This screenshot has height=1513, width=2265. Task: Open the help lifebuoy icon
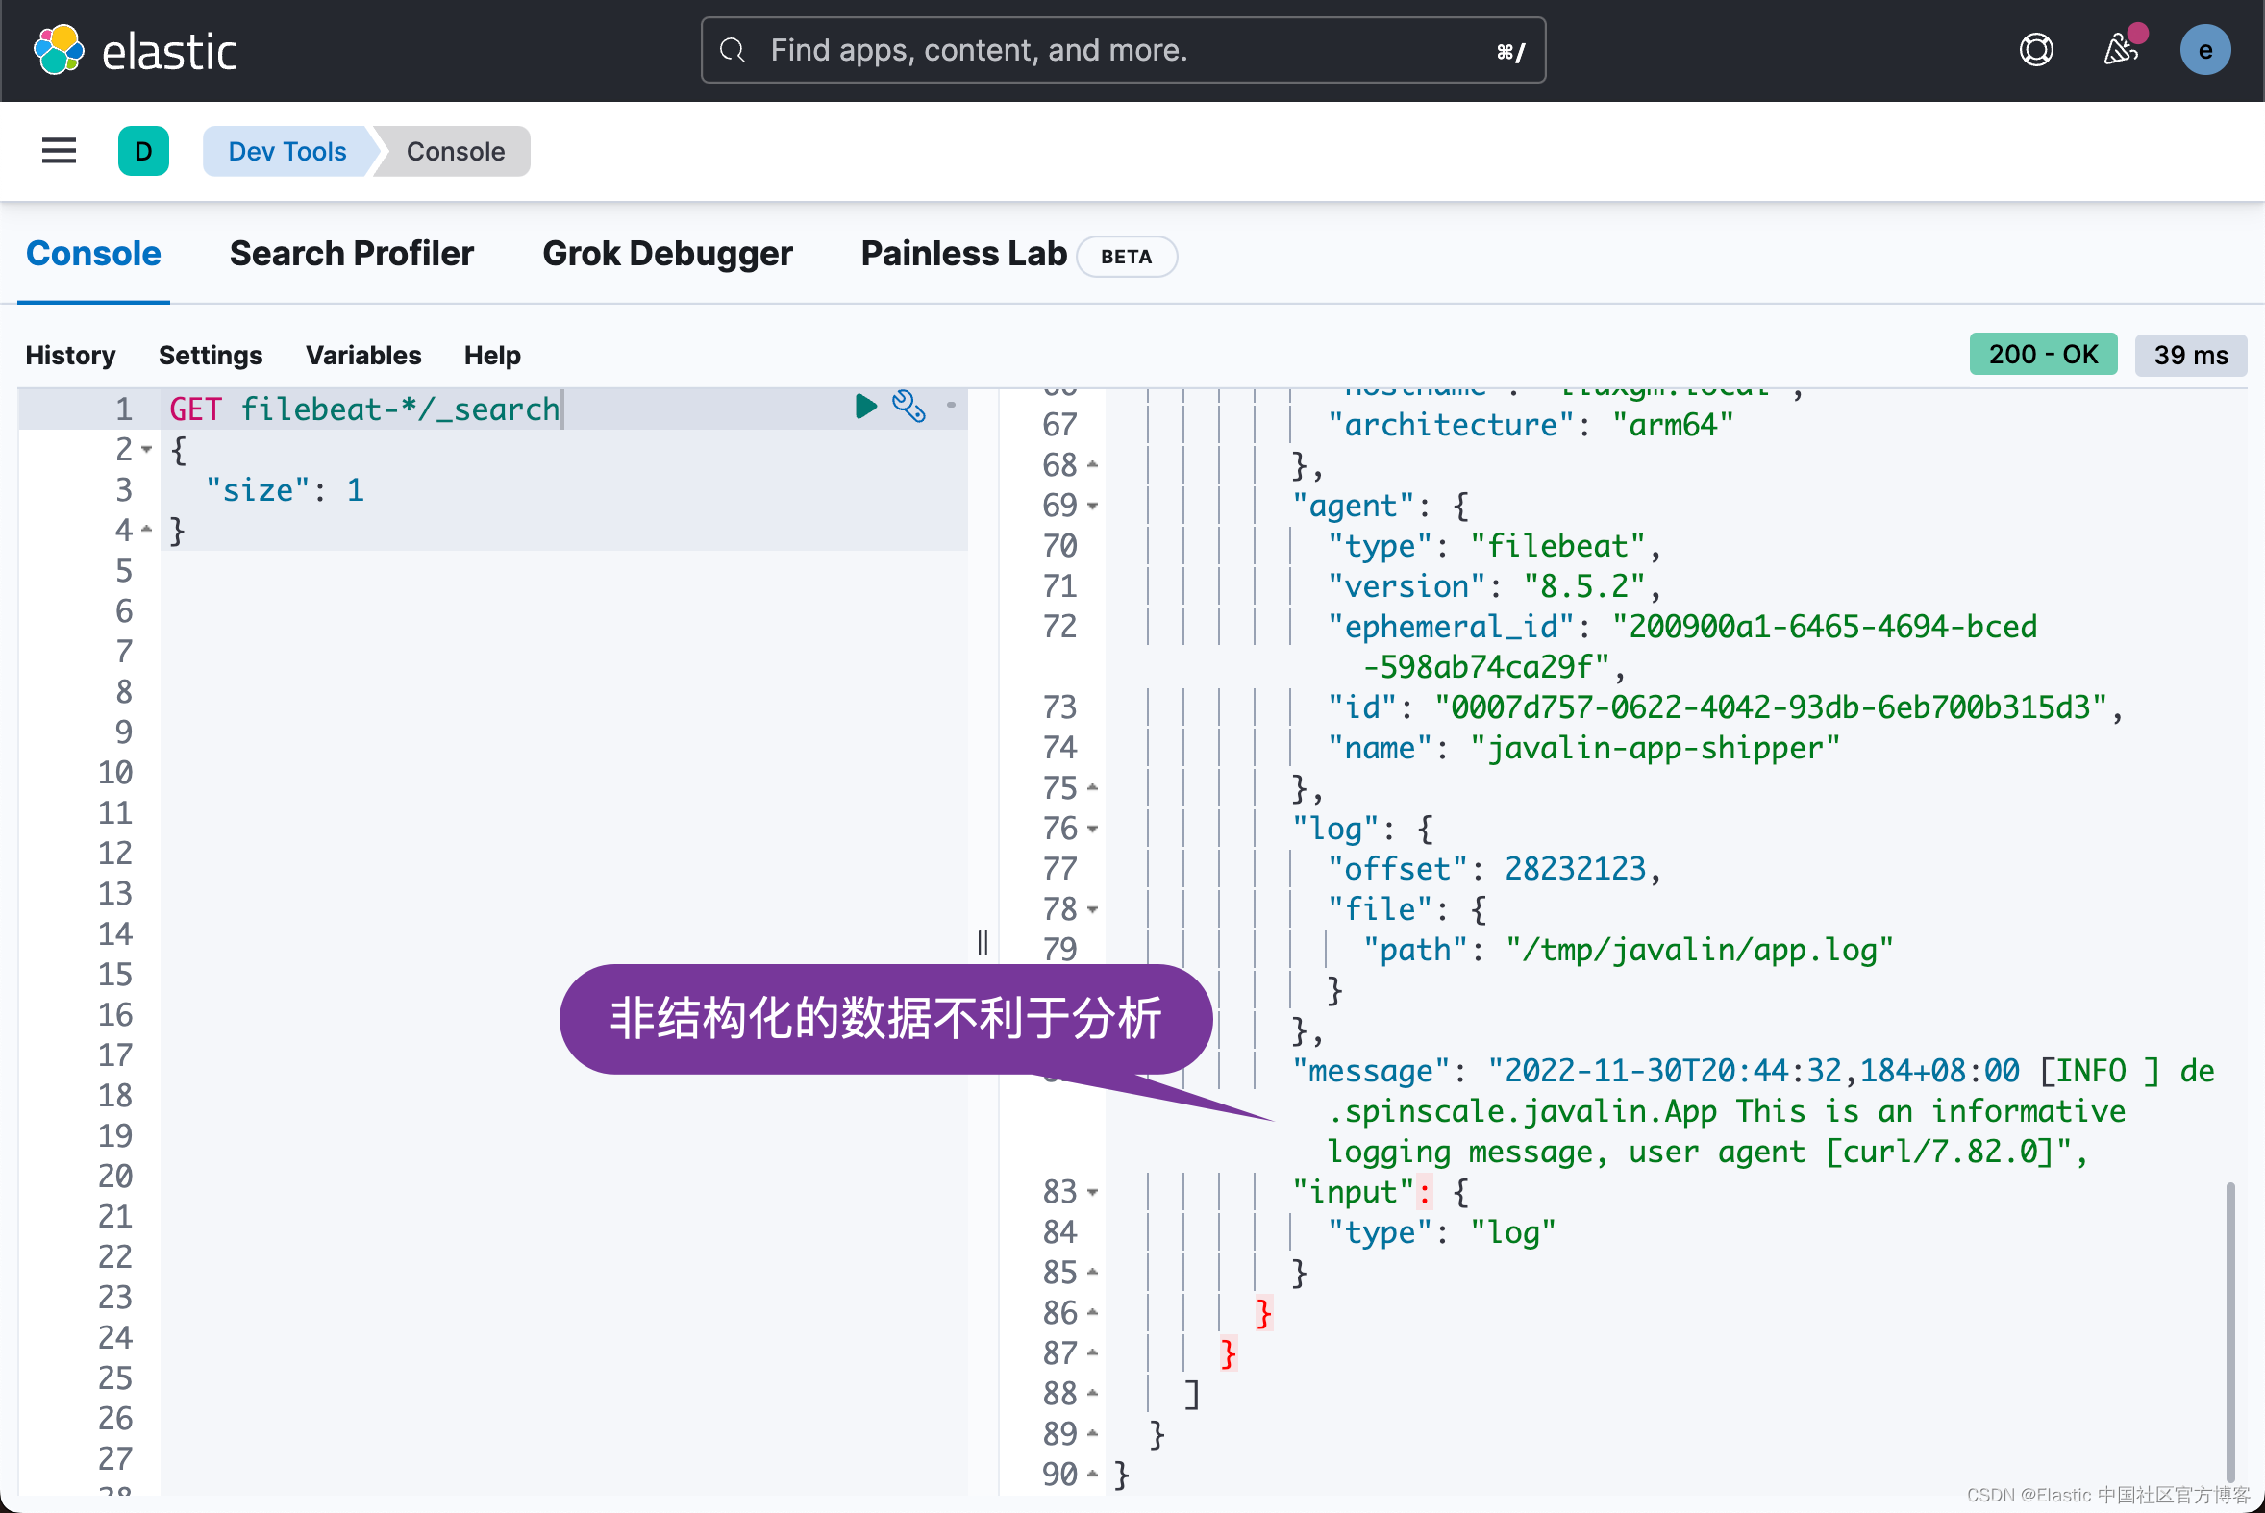pos(2035,50)
